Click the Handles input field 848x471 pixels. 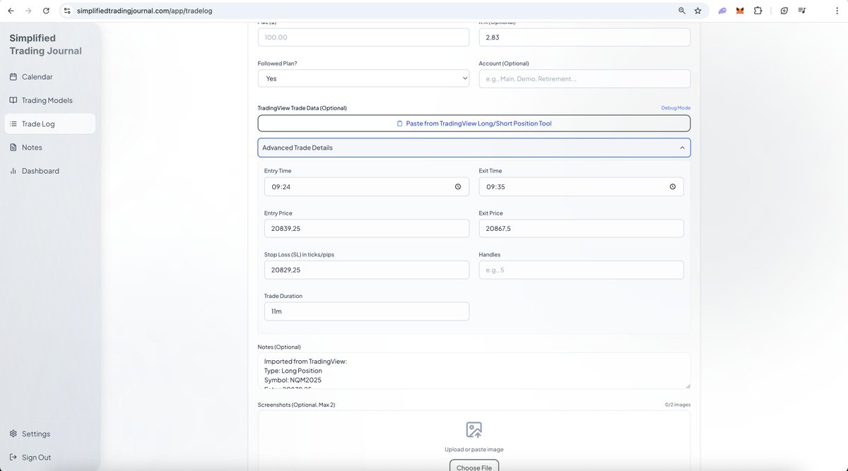[x=581, y=270]
